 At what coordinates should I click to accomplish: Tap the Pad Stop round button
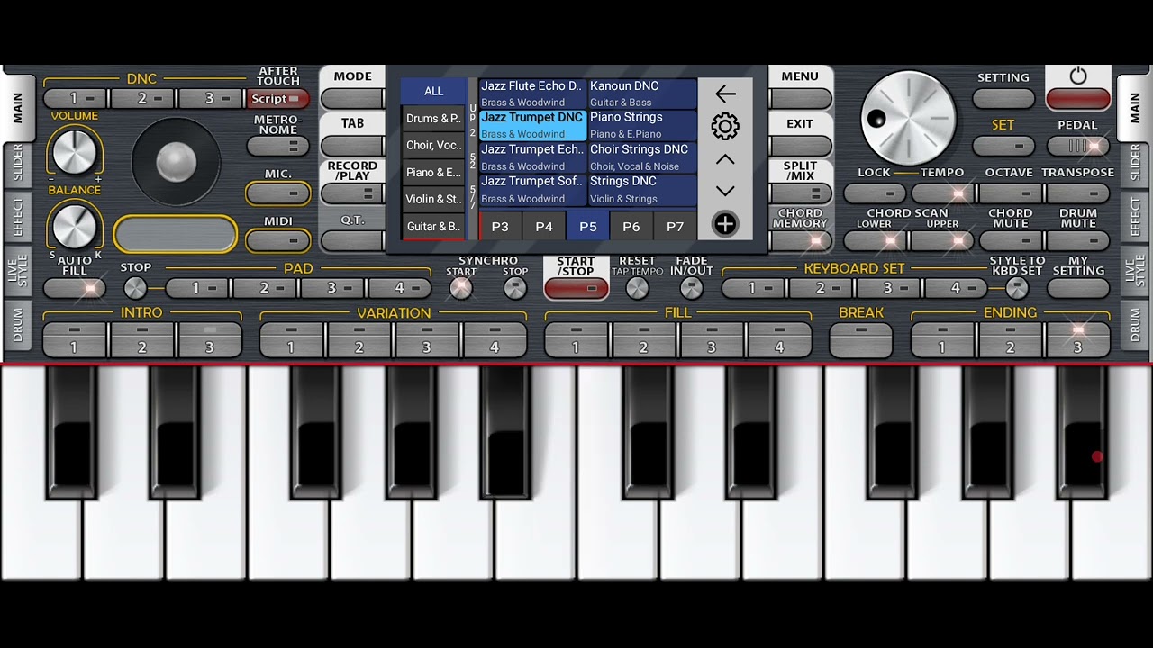(x=135, y=288)
